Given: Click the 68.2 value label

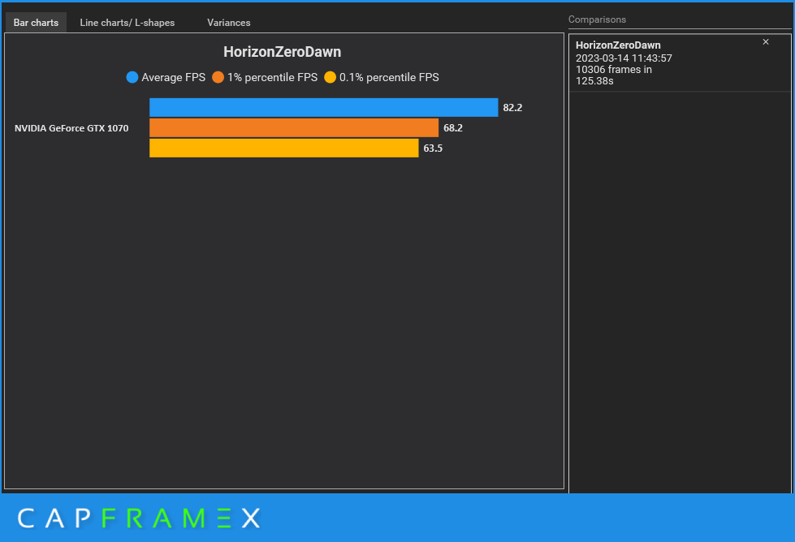Looking at the screenshot, I should click(453, 127).
